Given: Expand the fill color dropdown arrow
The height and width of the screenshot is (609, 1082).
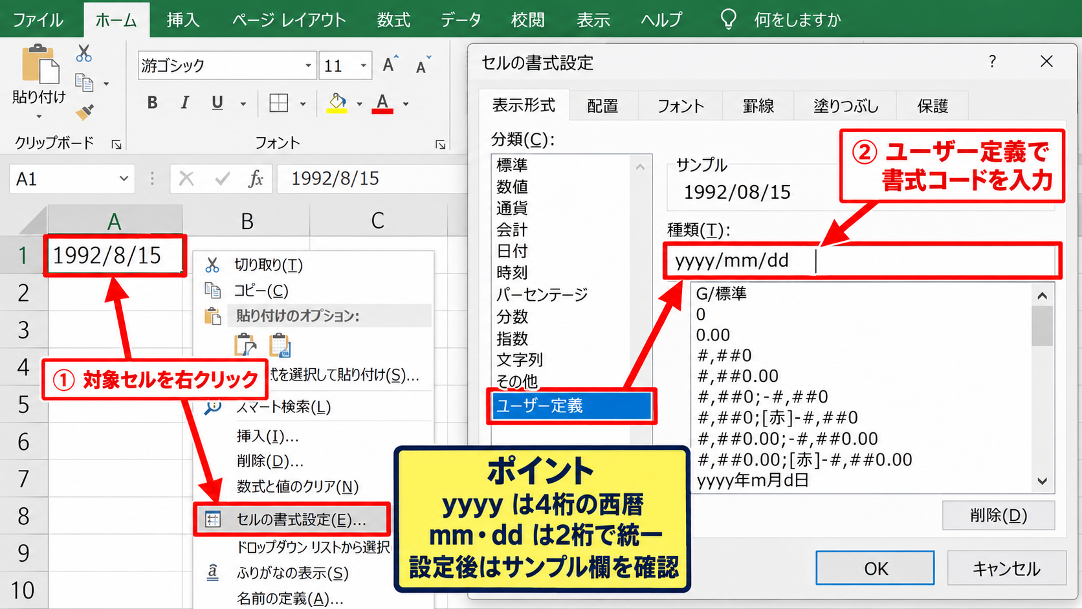Looking at the screenshot, I should pos(359,104).
